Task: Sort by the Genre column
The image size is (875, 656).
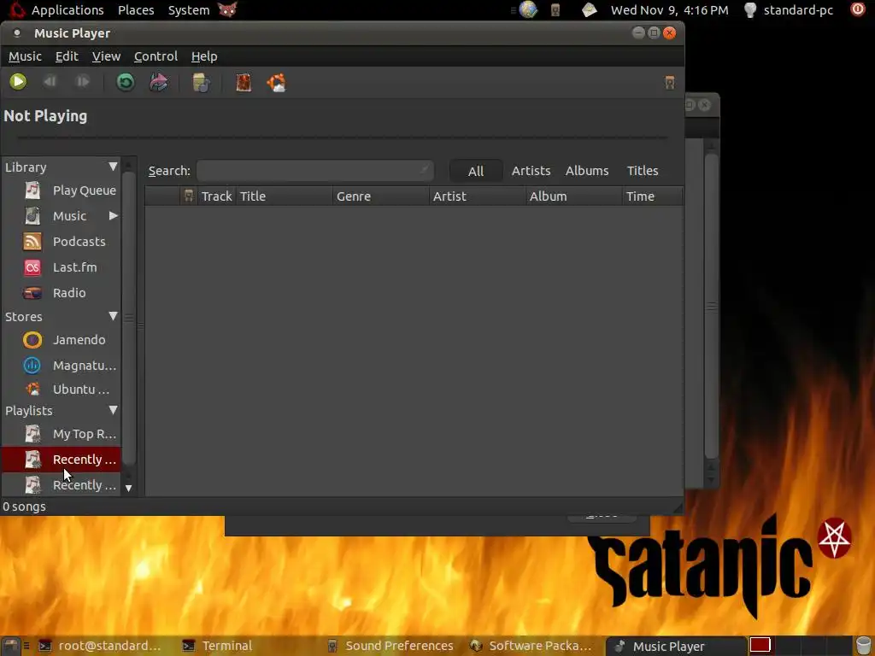Action: (x=381, y=196)
